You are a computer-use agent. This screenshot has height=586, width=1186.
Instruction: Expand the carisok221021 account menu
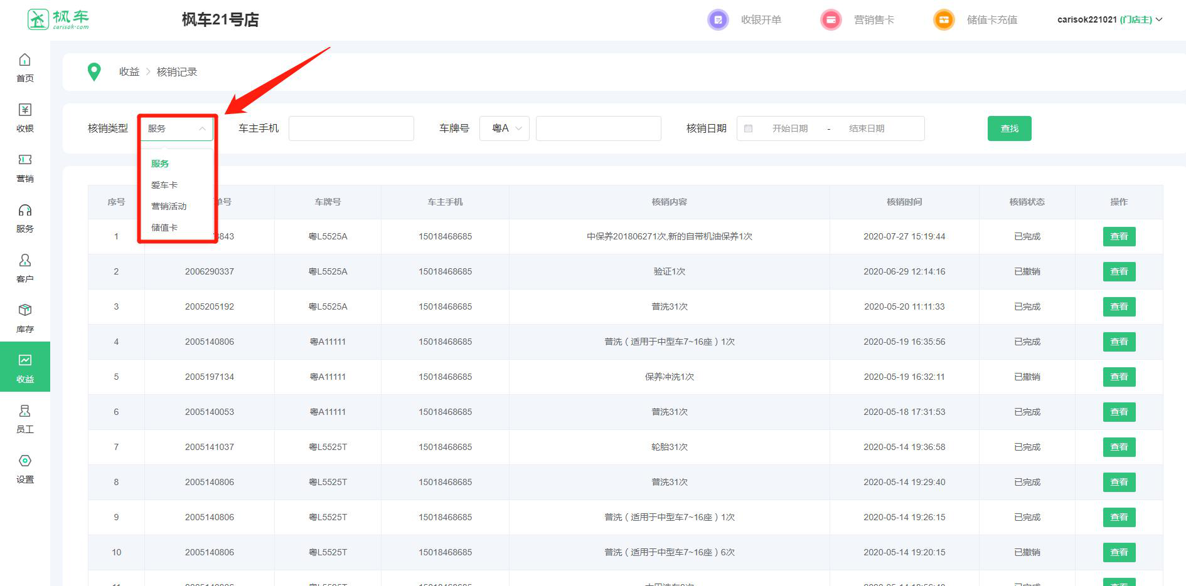point(1109,19)
